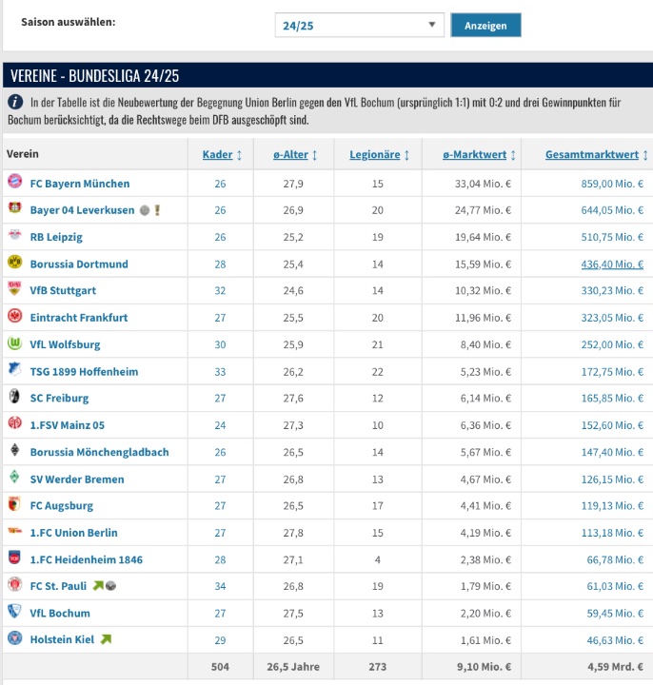Click TSG 1899 Hoffenheim squad size 33
The image size is (653, 685).
tap(221, 371)
